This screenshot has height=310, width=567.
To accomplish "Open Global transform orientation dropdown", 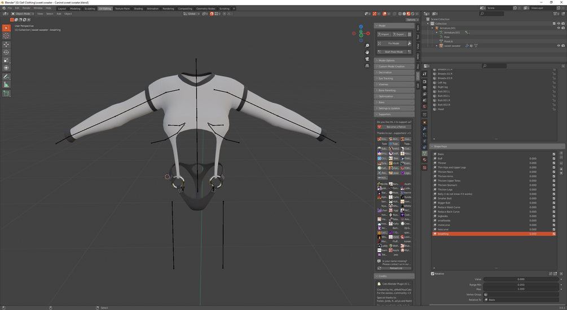I will [191, 14].
